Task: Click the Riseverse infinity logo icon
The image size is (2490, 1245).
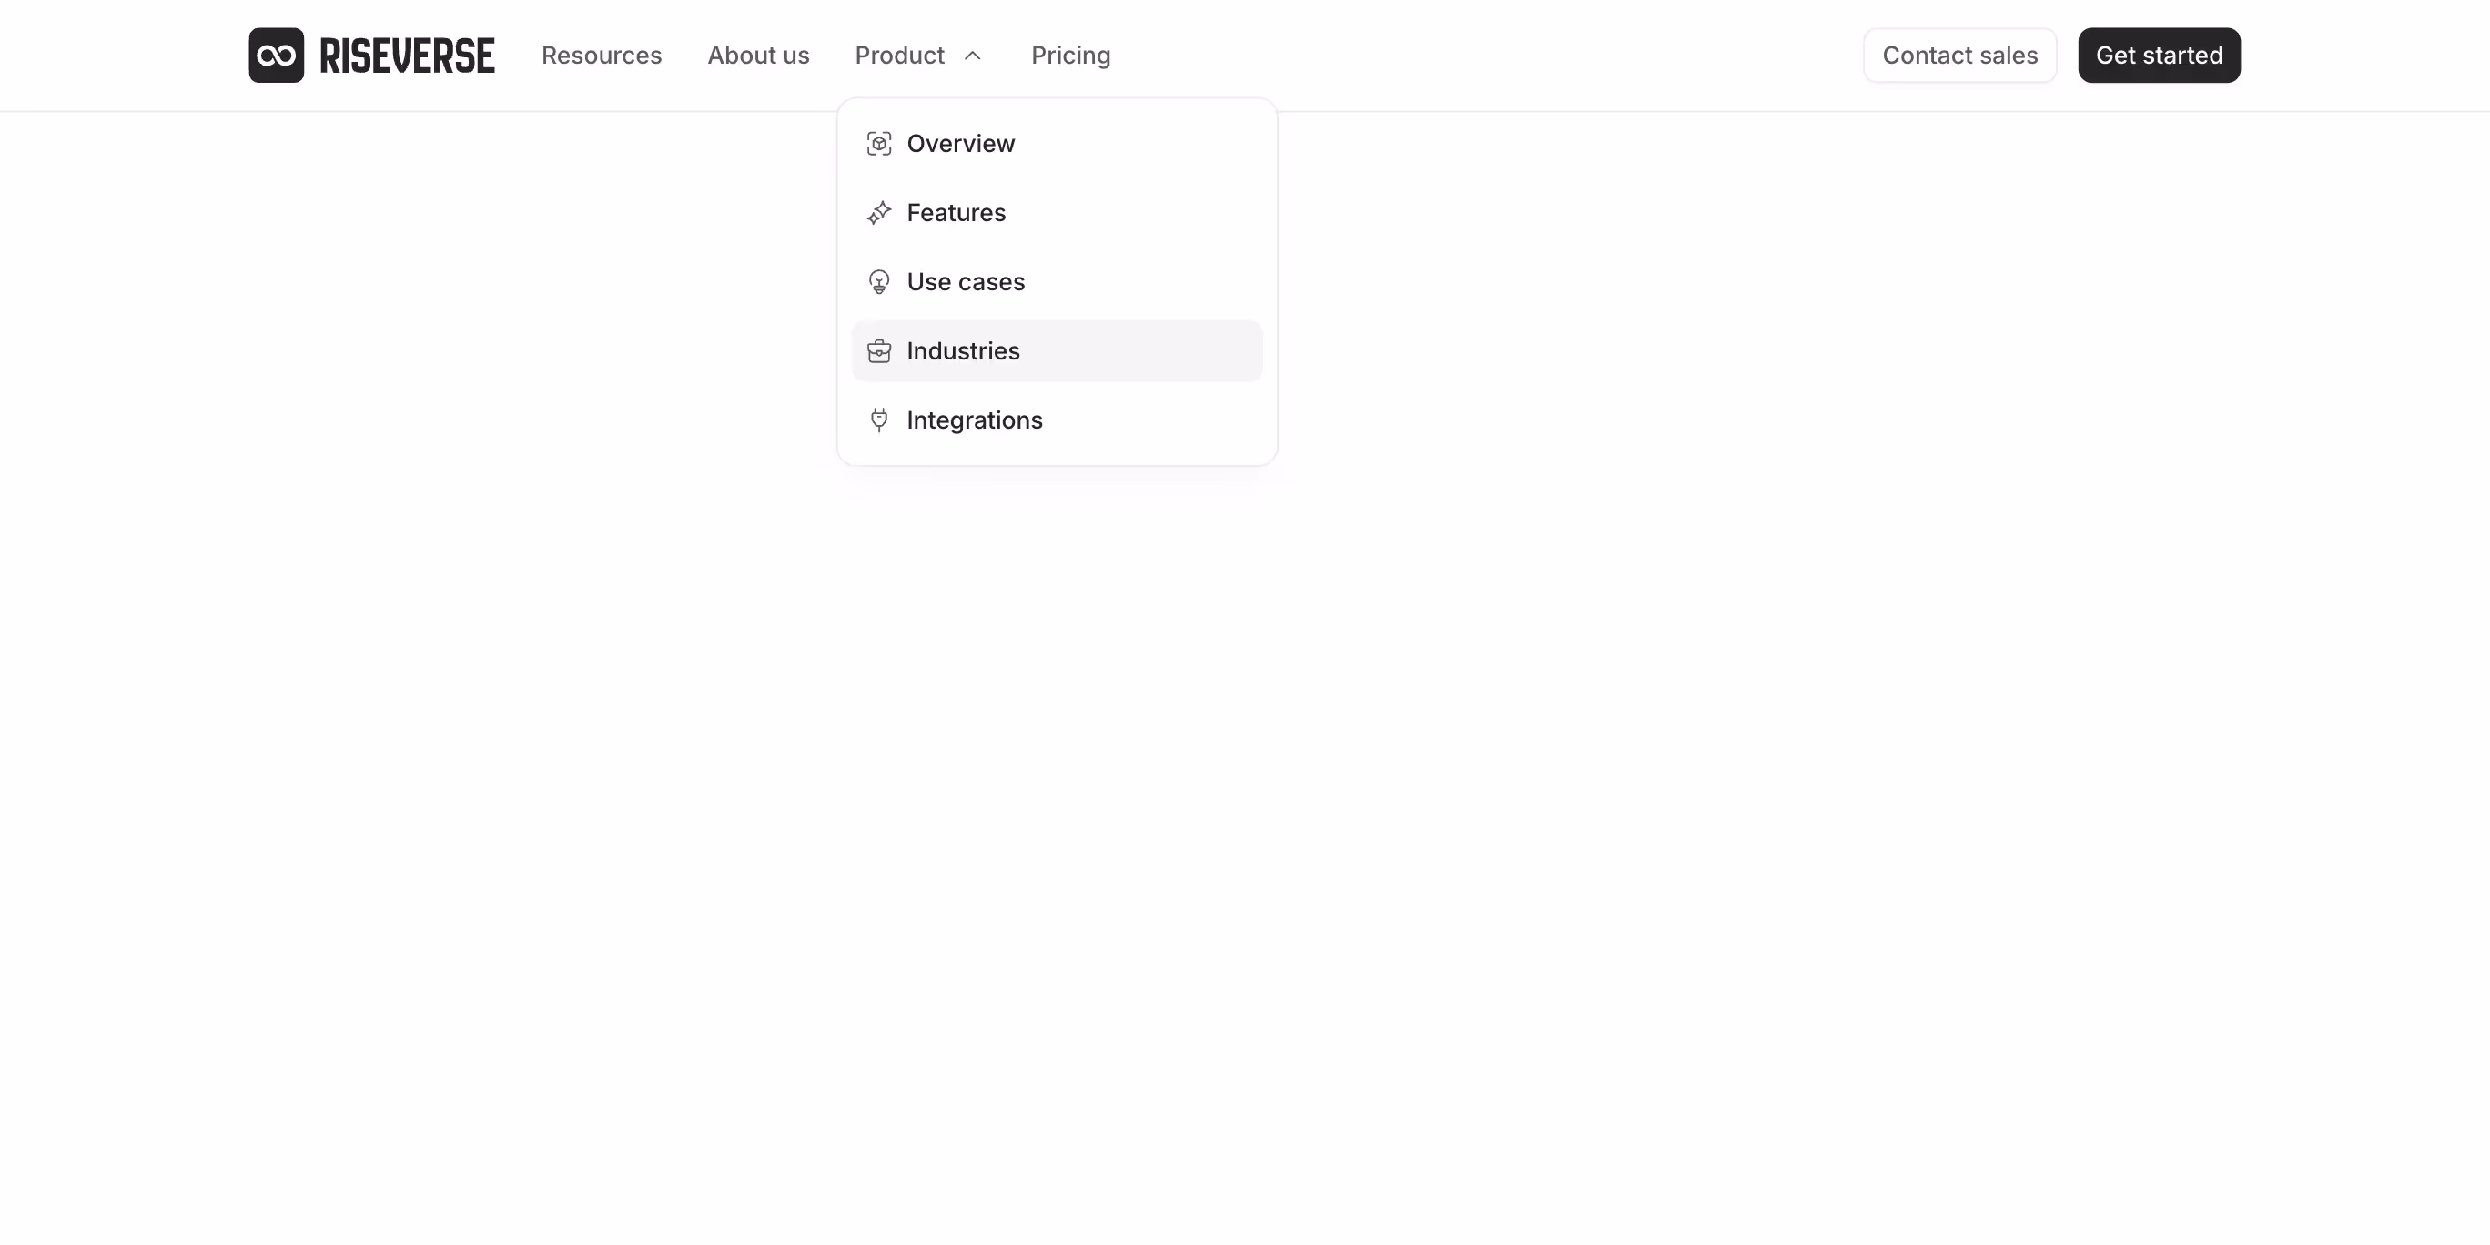Action: [x=277, y=56]
